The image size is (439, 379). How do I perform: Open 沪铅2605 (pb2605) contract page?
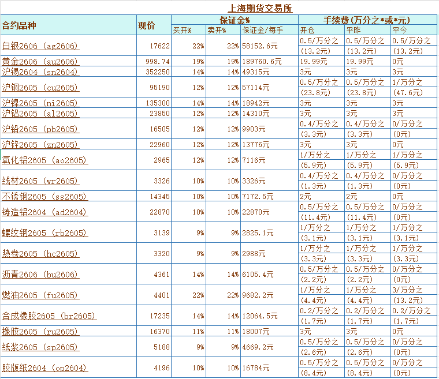[x=40, y=129]
